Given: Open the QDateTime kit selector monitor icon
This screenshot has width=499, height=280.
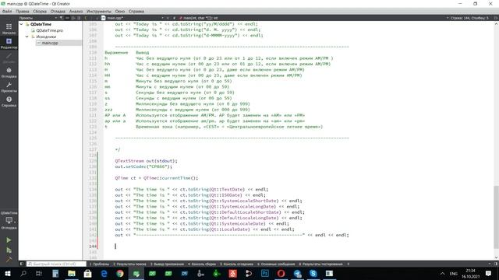Looking at the screenshot, I should [9, 219].
